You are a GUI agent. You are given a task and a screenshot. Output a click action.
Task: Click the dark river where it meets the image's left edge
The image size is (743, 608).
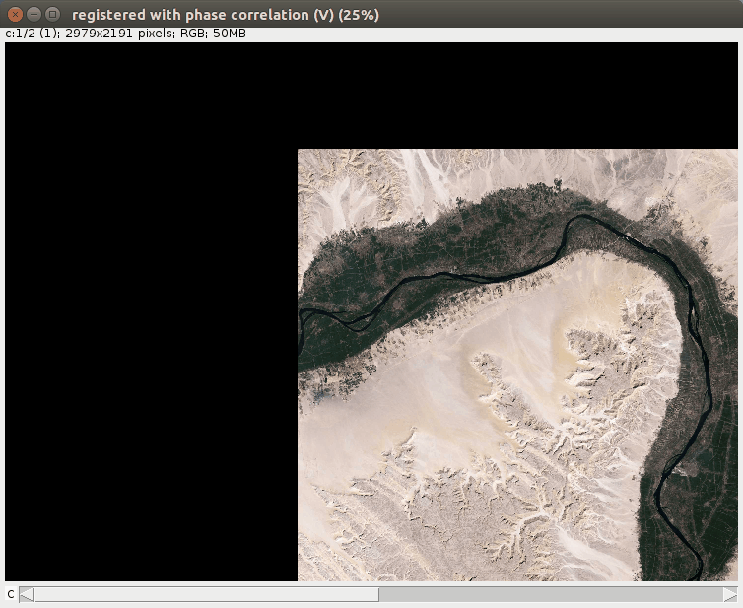tap(302, 313)
